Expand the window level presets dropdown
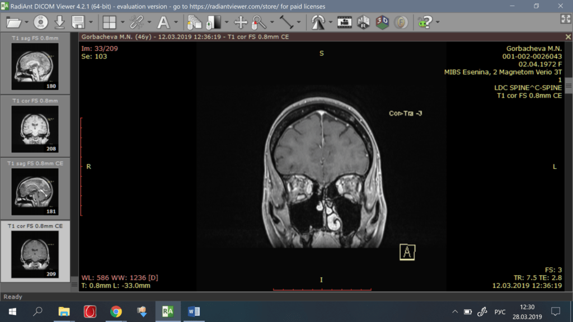The height and width of the screenshot is (322, 573). click(x=227, y=22)
